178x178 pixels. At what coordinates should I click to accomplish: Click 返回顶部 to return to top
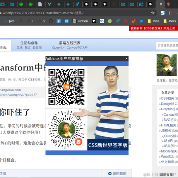[x=117, y=174]
